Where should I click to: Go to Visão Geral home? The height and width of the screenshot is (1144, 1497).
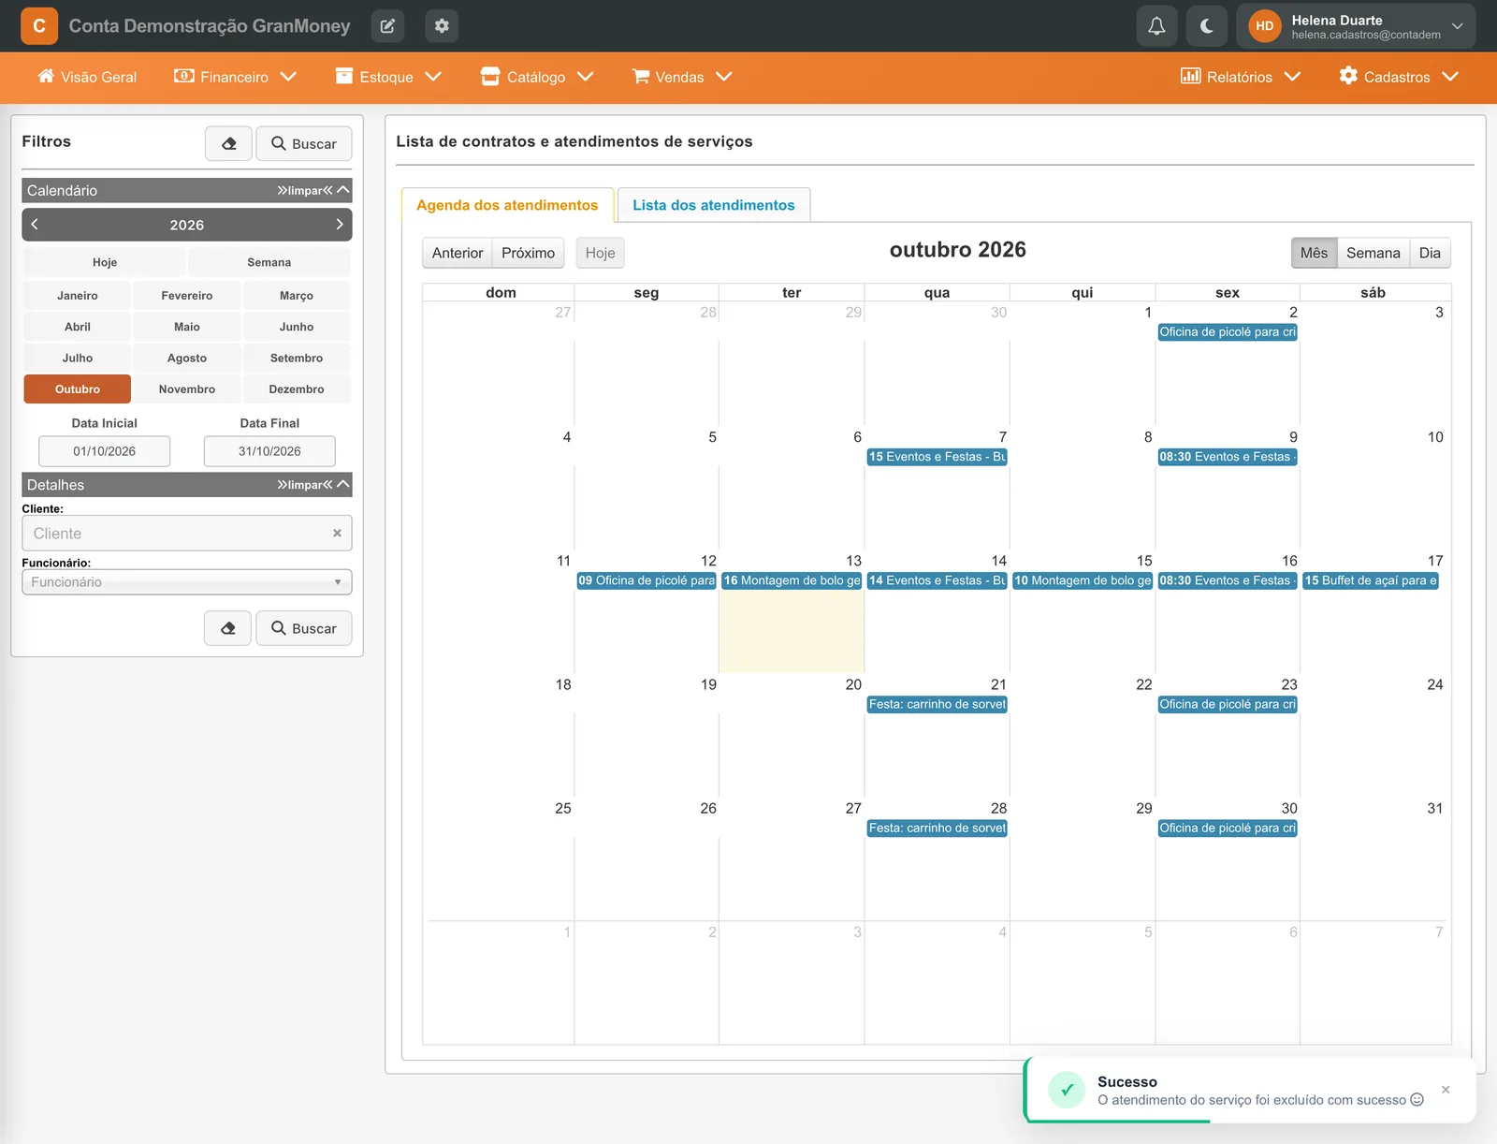[87, 77]
